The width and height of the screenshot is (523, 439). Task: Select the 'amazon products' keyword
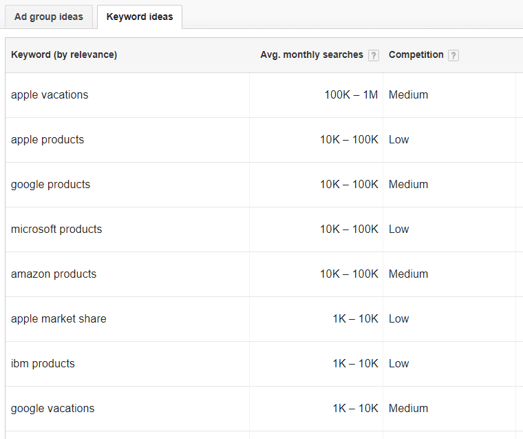(x=54, y=274)
